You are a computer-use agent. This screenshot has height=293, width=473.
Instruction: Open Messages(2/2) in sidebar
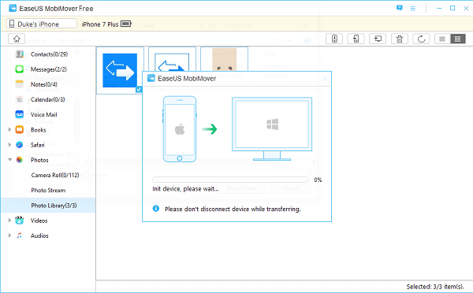pyautogui.click(x=49, y=69)
